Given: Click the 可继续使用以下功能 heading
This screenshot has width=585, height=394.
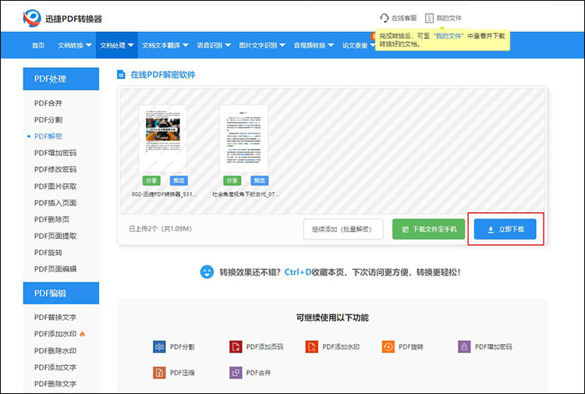Looking at the screenshot, I should tap(332, 318).
